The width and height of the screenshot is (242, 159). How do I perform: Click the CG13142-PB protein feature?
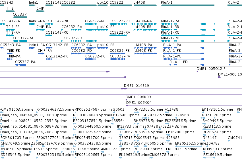click(x=49, y=48)
